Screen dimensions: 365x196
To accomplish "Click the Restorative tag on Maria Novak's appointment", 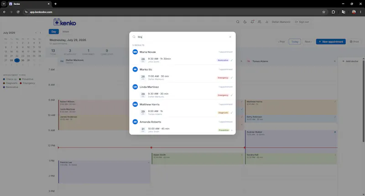I will click(x=223, y=60).
